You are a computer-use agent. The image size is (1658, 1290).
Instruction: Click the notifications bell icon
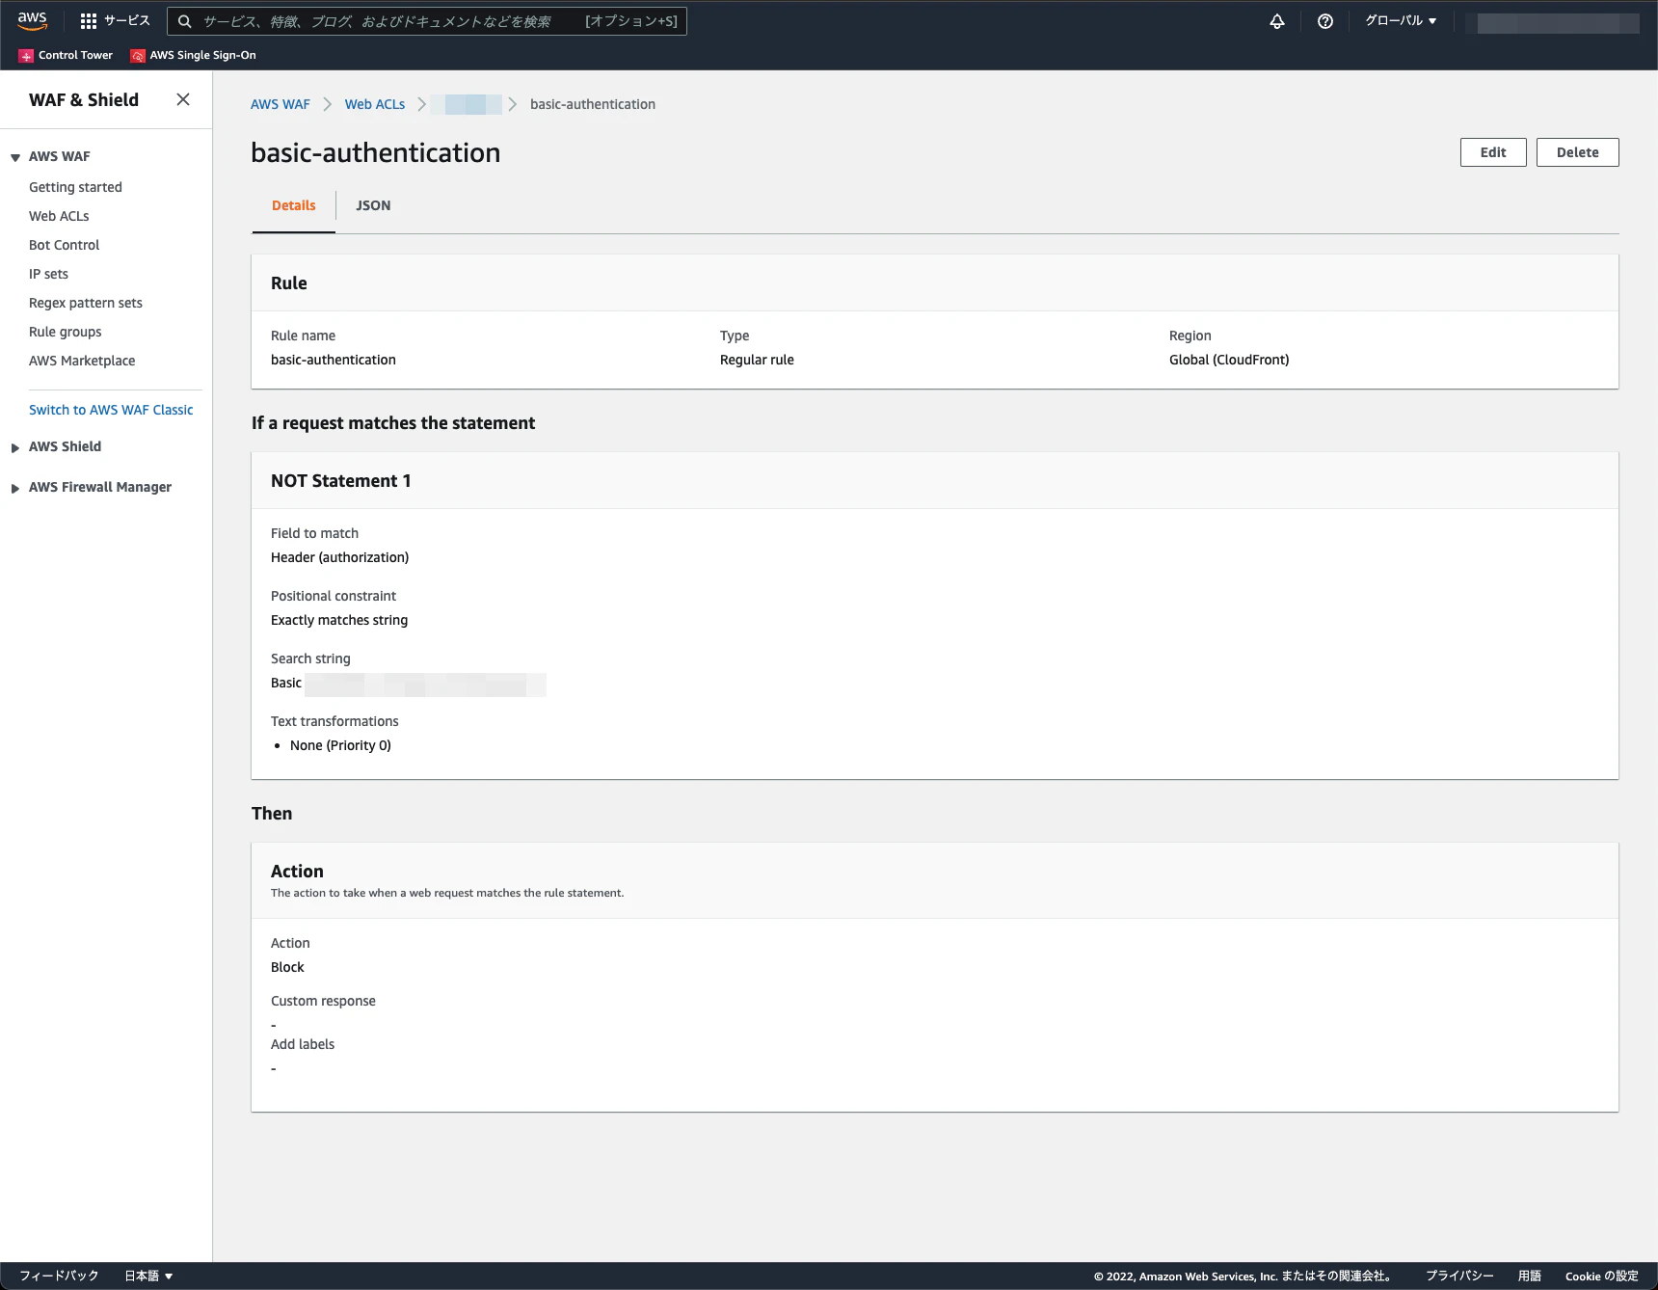tap(1277, 21)
